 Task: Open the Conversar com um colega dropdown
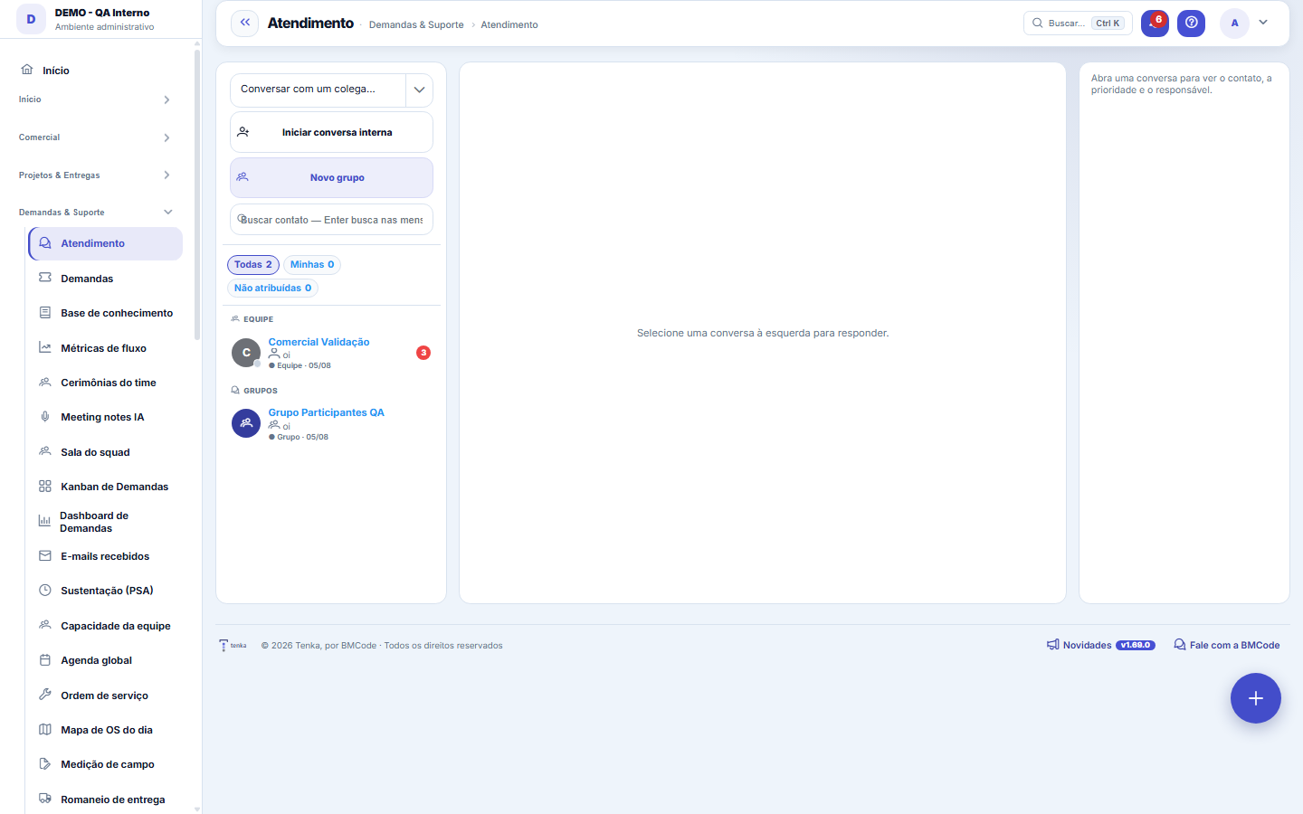(331, 90)
